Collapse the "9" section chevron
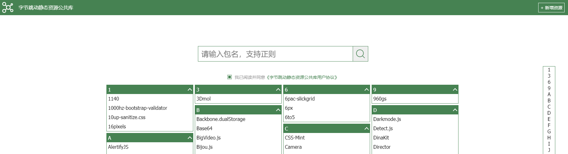This screenshot has height=154, width=568. coord(455,90)
